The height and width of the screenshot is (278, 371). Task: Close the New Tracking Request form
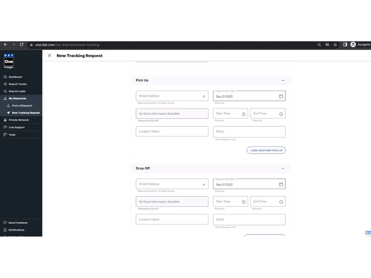click(x=49, y=56)
